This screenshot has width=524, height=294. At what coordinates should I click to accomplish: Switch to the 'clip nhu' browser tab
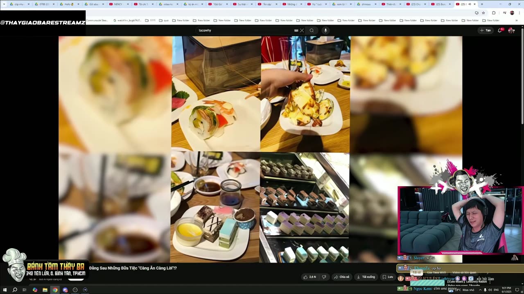pyautogui.click(x=19, y=4)
